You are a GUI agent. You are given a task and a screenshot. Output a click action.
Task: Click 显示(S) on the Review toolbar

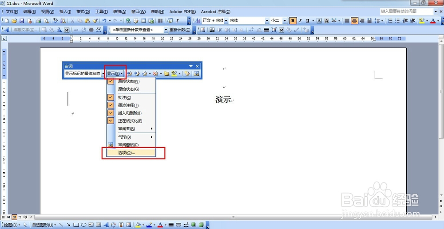[x=115, y=74]
